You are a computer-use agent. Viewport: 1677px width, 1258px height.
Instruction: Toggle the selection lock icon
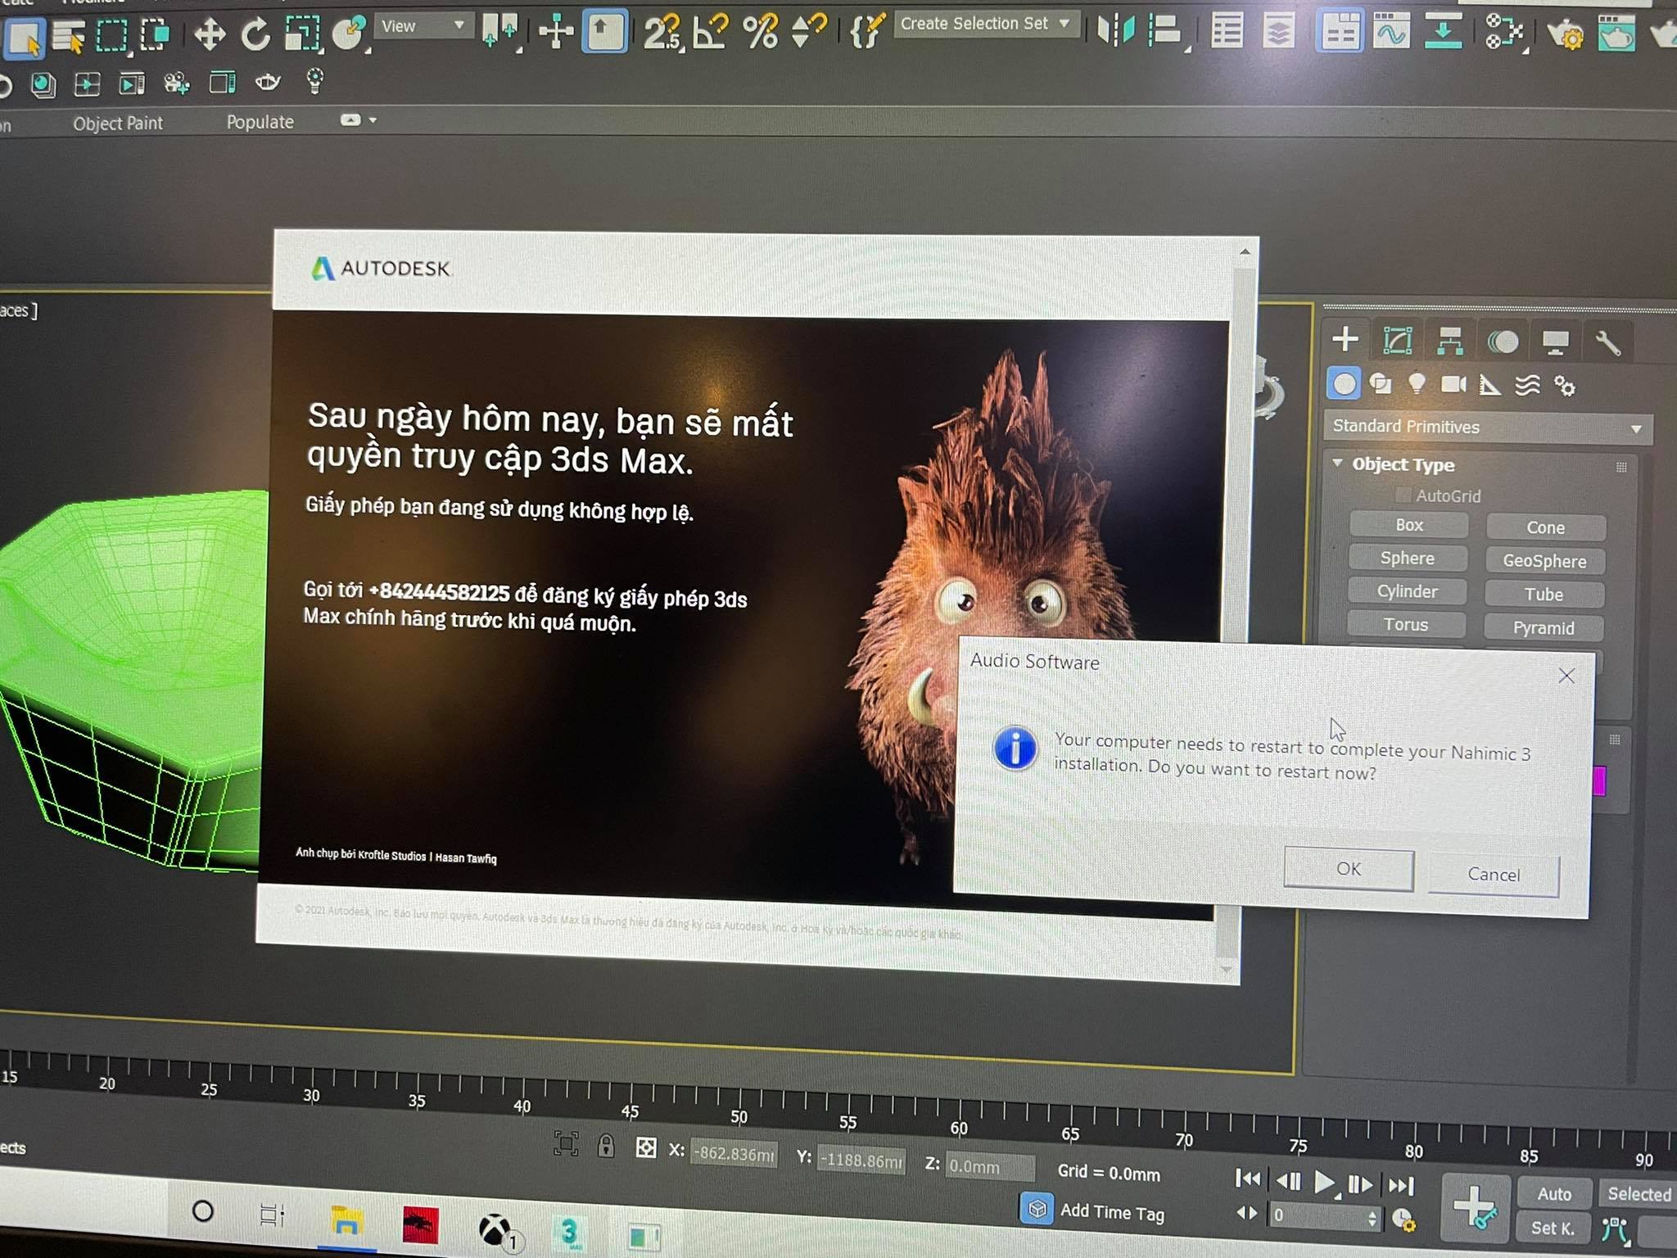[606, 1145]
